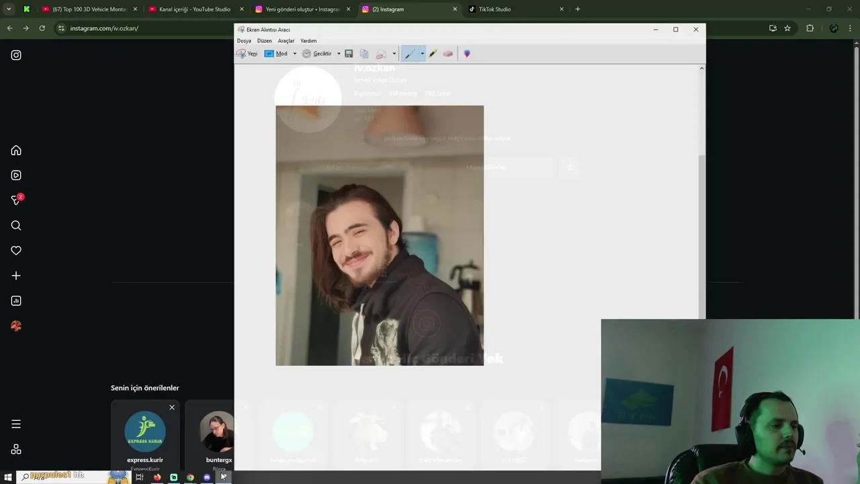Click the Windows taskbar search box
This screenshot has height=484, width=860.
pyautogui.click(x=74, y=477)
